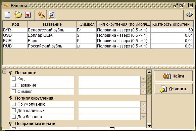
Task: Click the detach window icon in title bar
Action: [176, 5]
